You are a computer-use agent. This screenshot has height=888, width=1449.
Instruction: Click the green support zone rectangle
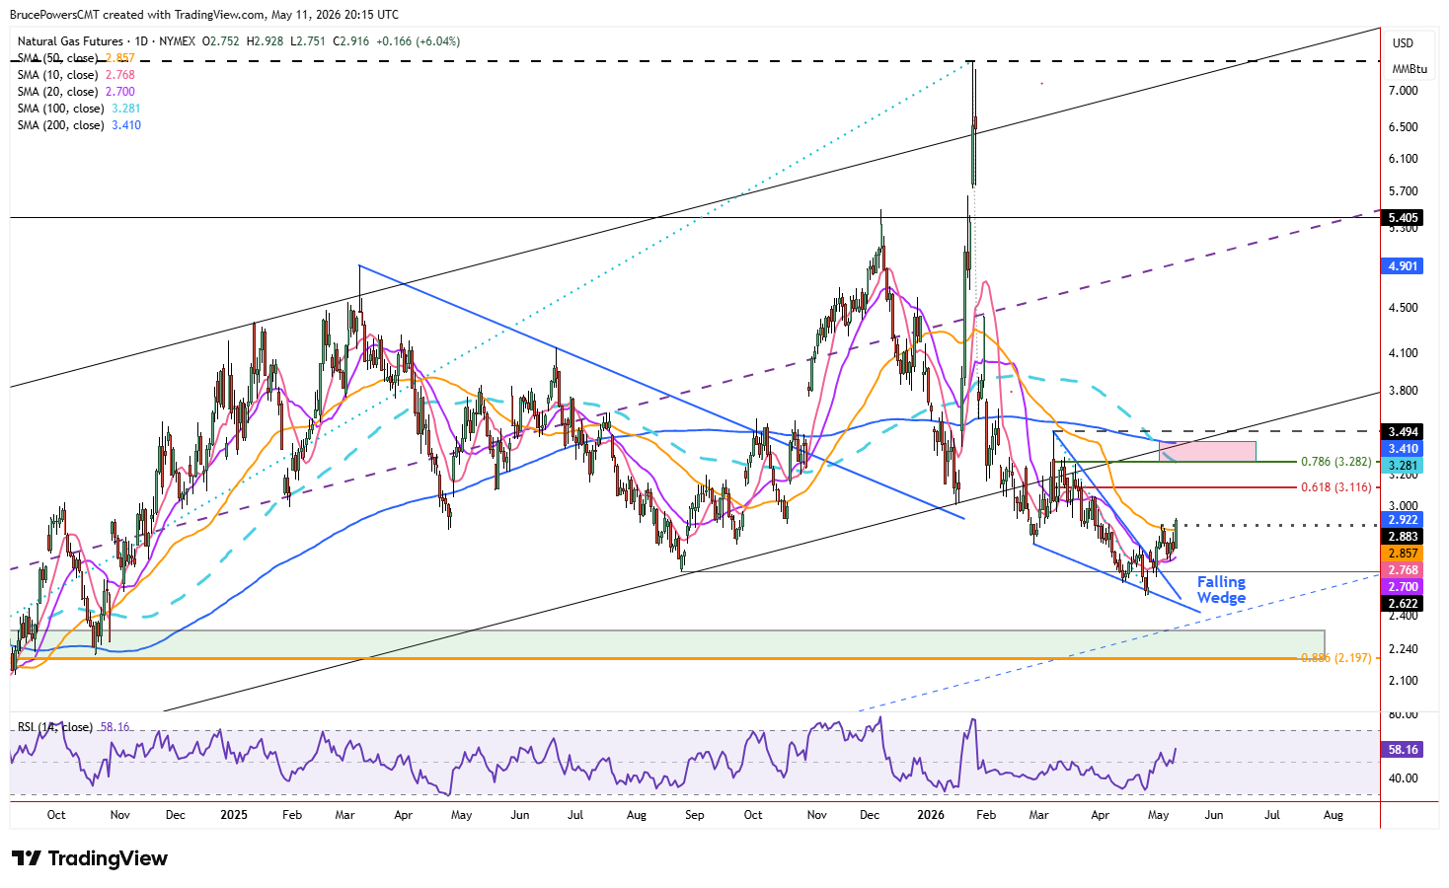pos(667,644)
